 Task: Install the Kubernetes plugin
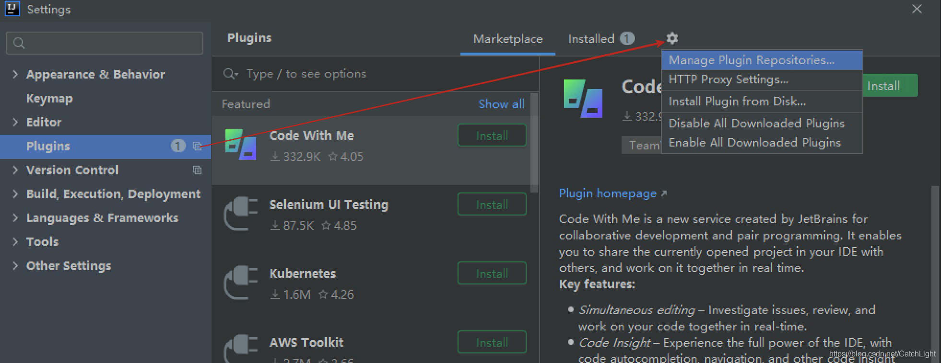pyautogui.click(x=492, y=273)
